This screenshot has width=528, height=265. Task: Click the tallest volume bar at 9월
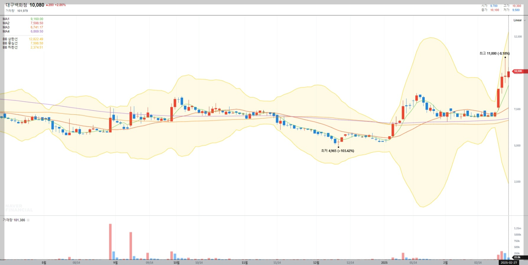(110, 242)
